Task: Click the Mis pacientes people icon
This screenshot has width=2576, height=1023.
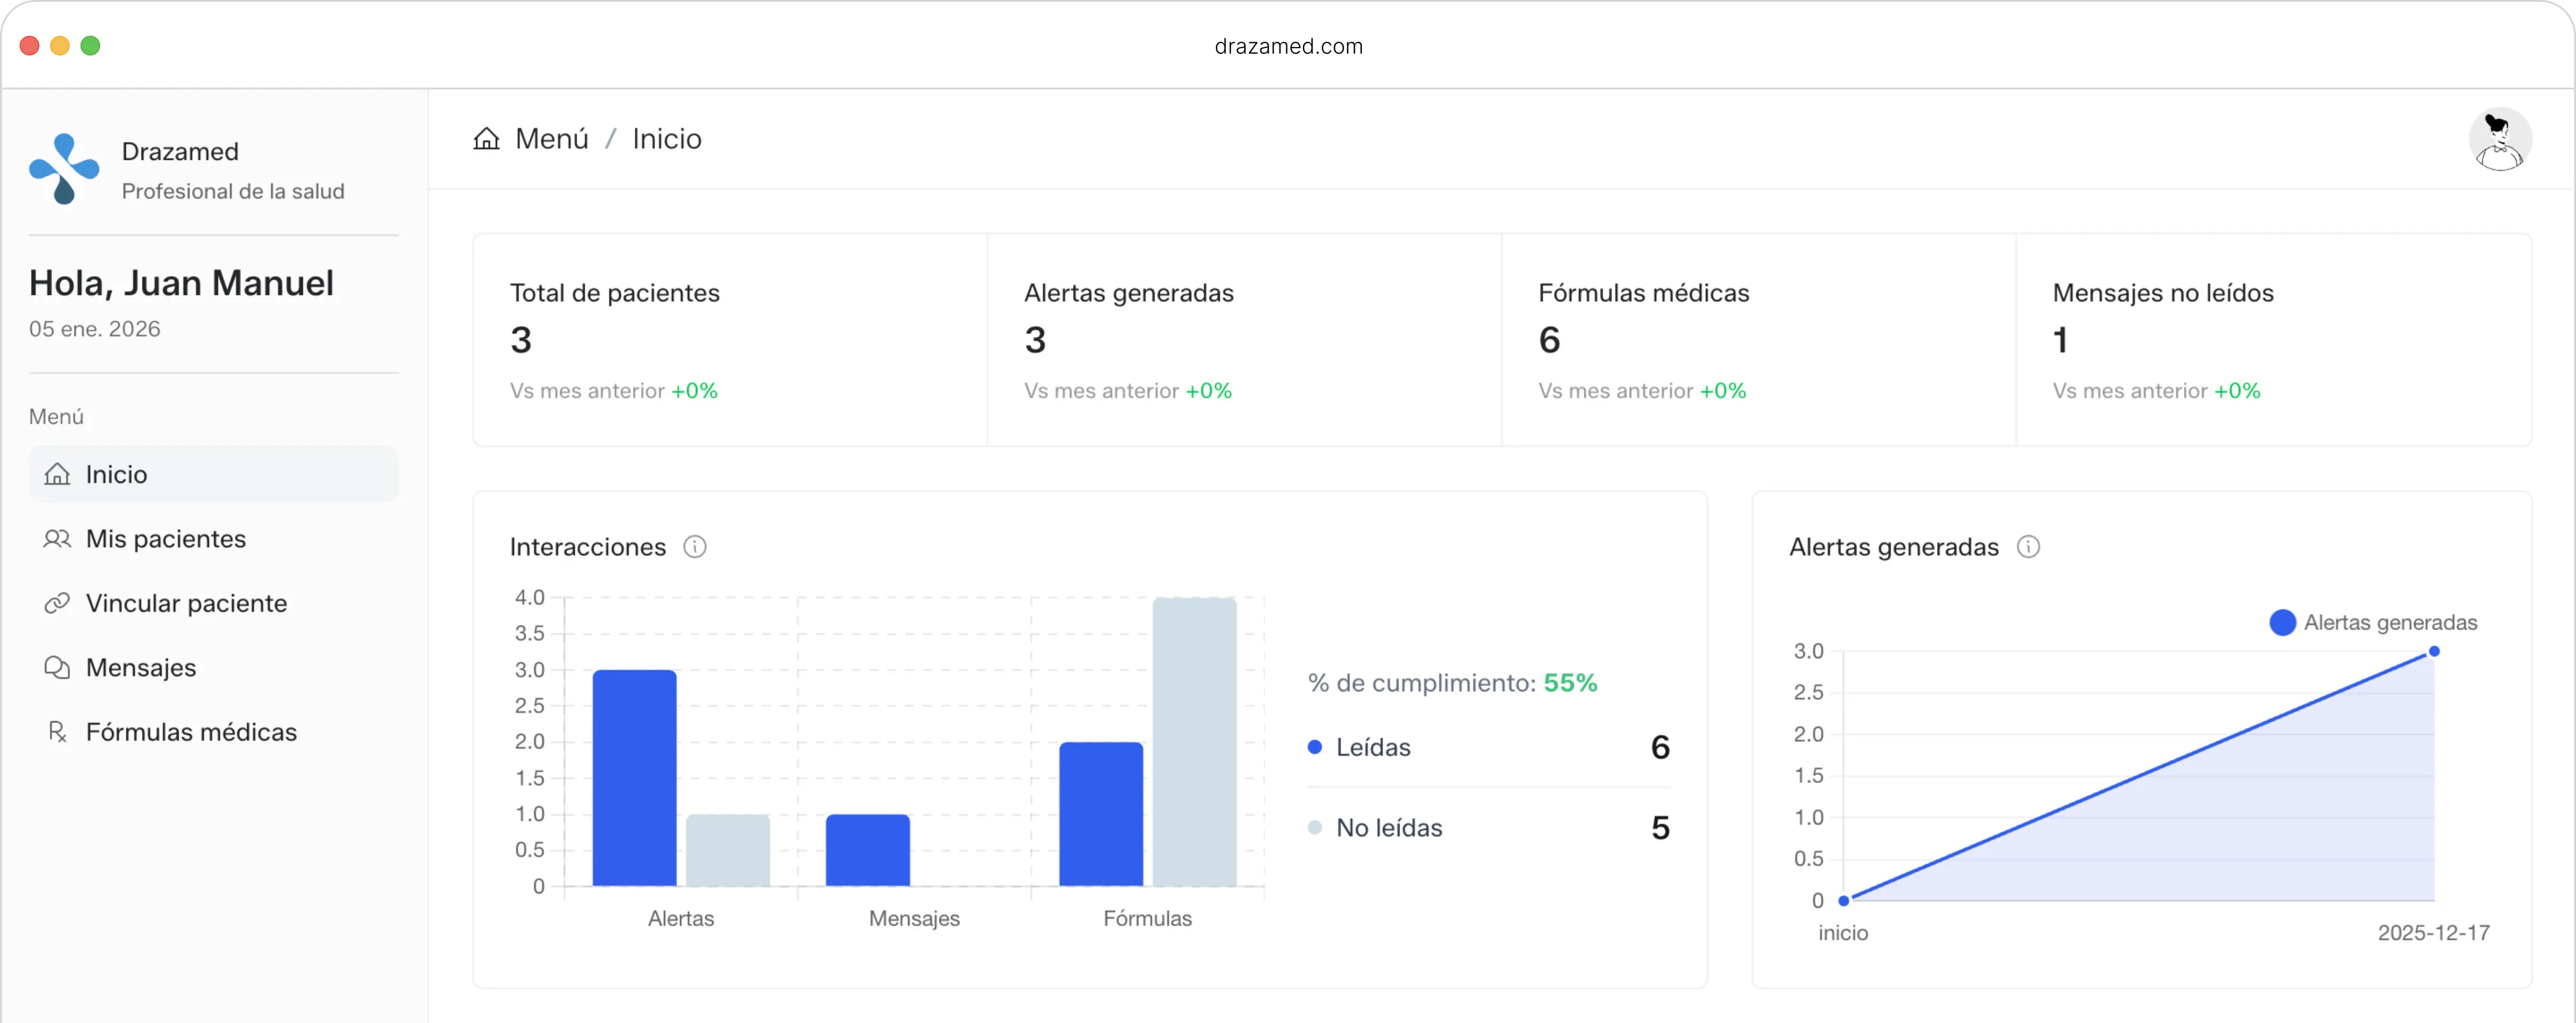Action: (57, 539)
